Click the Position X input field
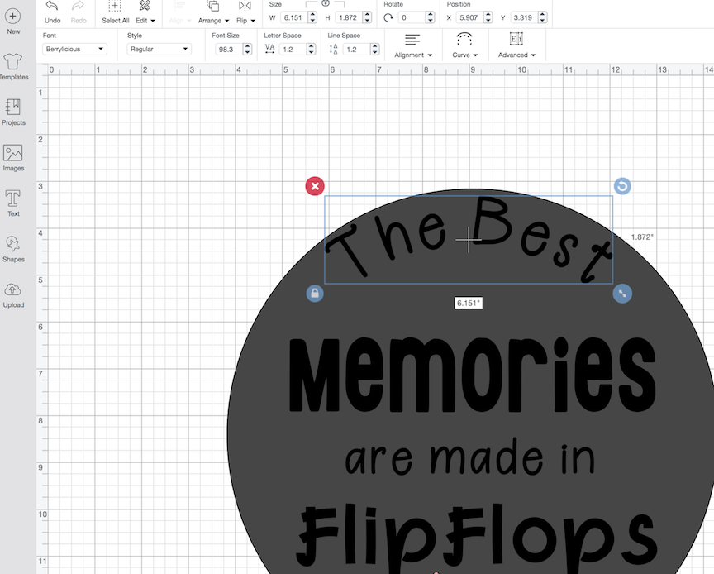The image size is (714, 574). [x=469, y=17]
